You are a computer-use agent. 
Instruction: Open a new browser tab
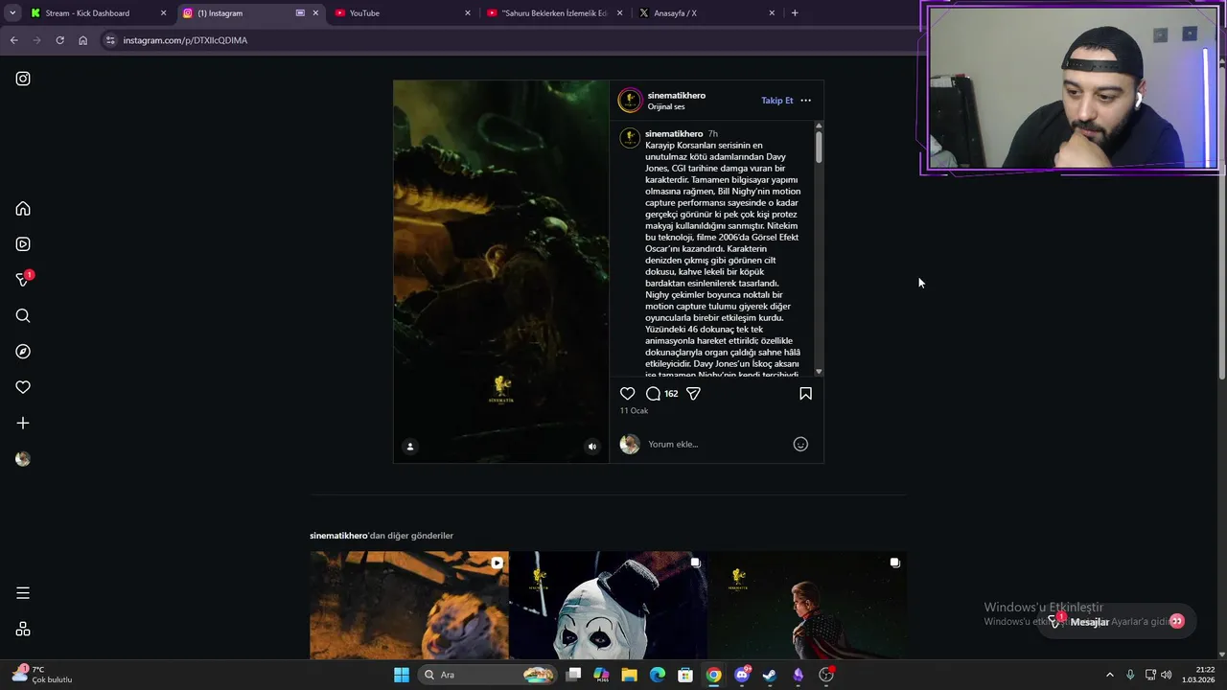(x=795, y=13)
